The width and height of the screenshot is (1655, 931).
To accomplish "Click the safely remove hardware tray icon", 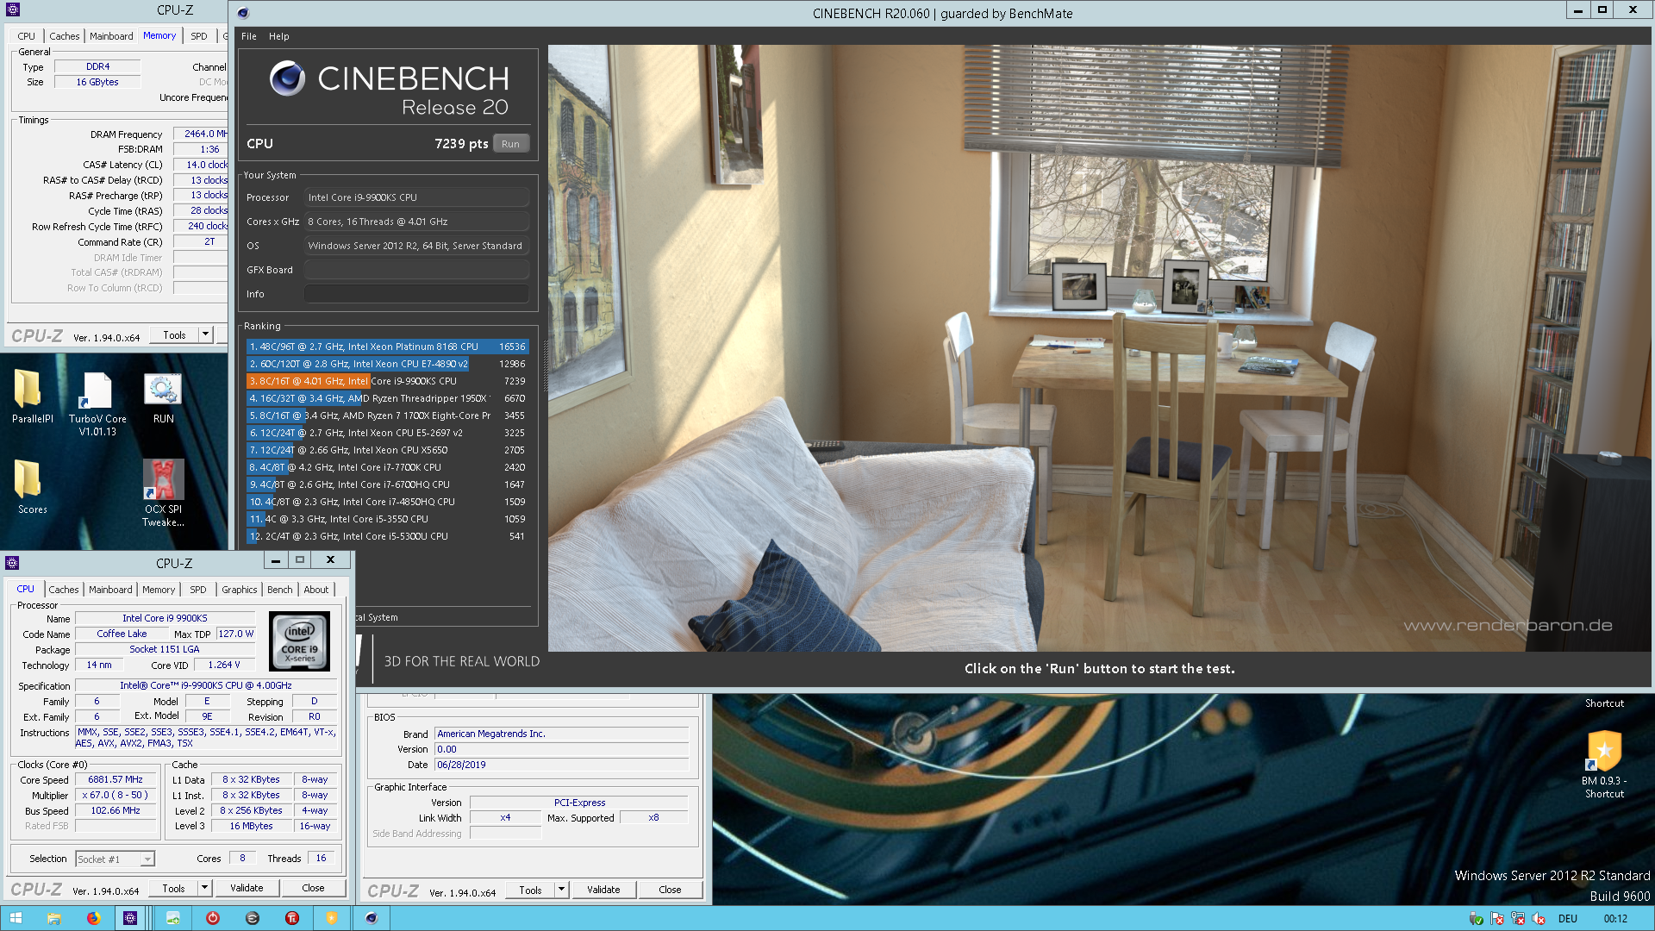I will (1476, 919).
